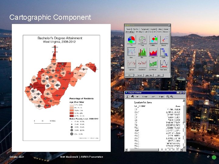Click the Report Viewer vertical scroll thumb
219x164 pixels.
[x=184, y=114]
